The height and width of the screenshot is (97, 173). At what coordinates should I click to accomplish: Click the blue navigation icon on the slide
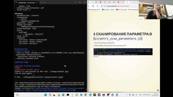coord(158,90)
